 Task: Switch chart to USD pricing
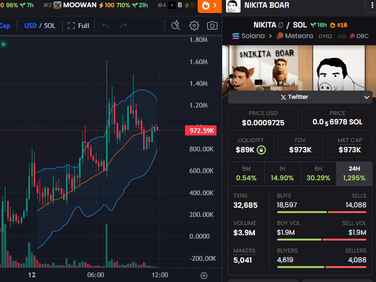pos(30,26)
